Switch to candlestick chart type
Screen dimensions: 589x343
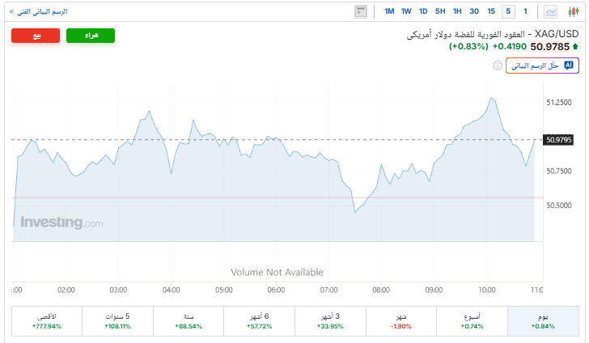tap(574, 11)
